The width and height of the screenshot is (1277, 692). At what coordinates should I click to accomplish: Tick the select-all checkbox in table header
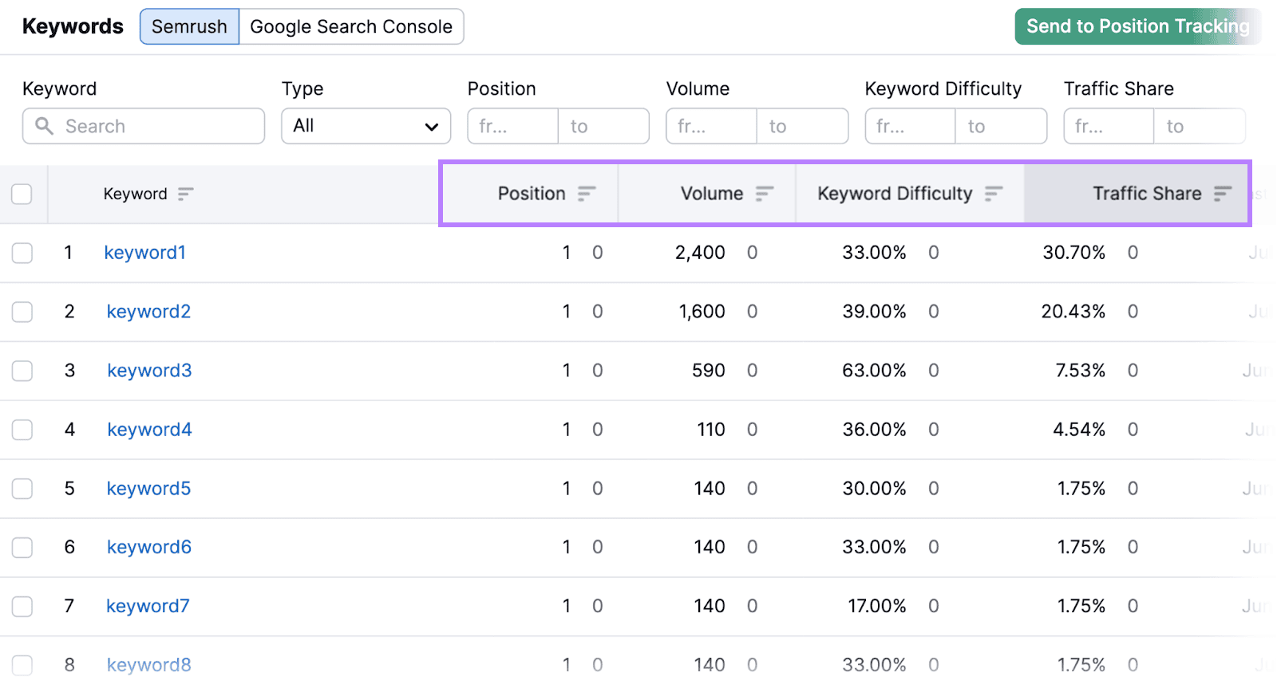point(22,194)
